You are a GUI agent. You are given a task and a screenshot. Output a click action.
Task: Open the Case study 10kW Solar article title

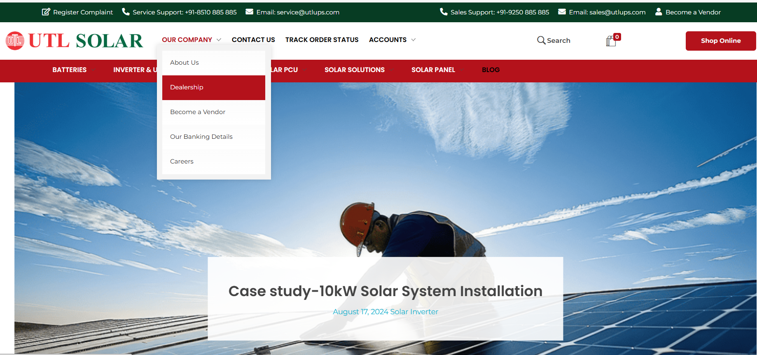pos(386,291)
